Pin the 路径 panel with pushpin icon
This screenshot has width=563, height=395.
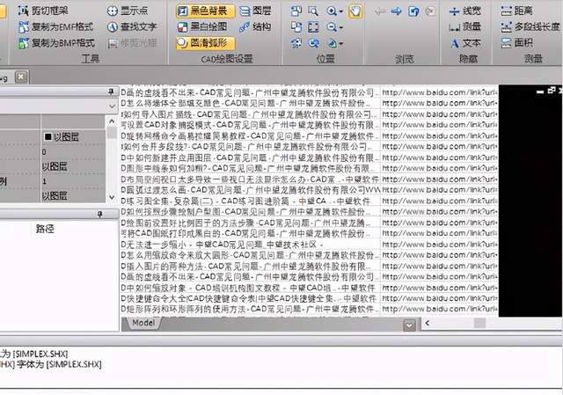coord(100,215)
